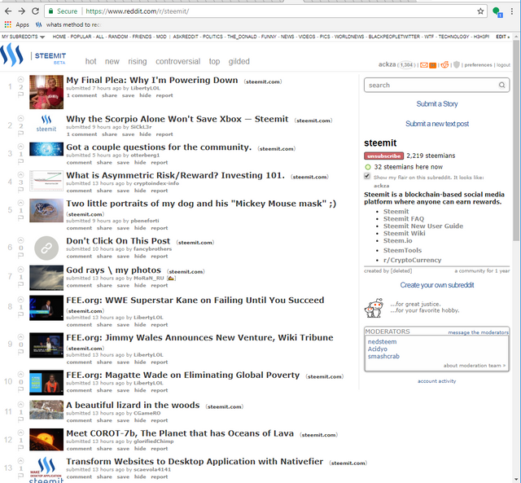Open the orange modmail icon beside envelope

(x=432, y=65)
